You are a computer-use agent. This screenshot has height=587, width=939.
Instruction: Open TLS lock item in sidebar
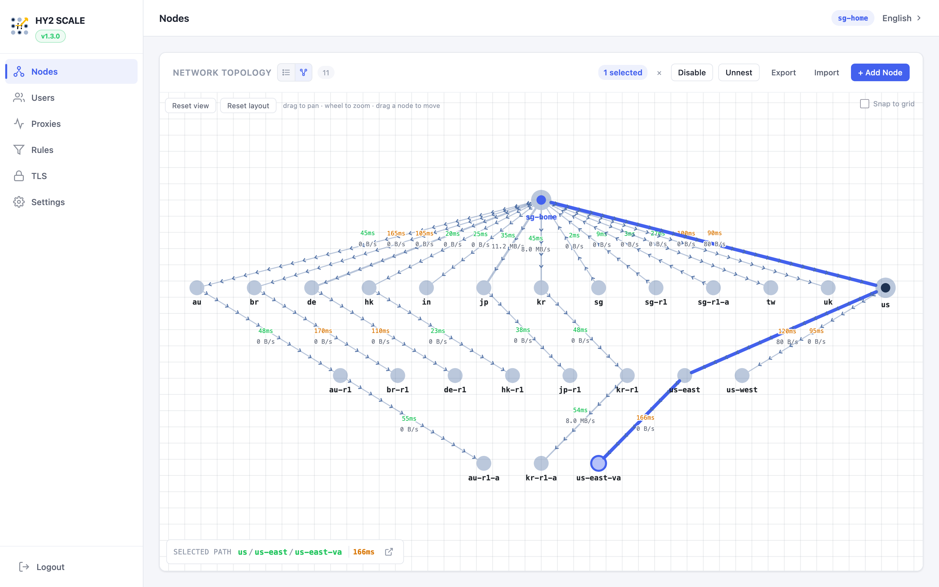pos(19,176)
